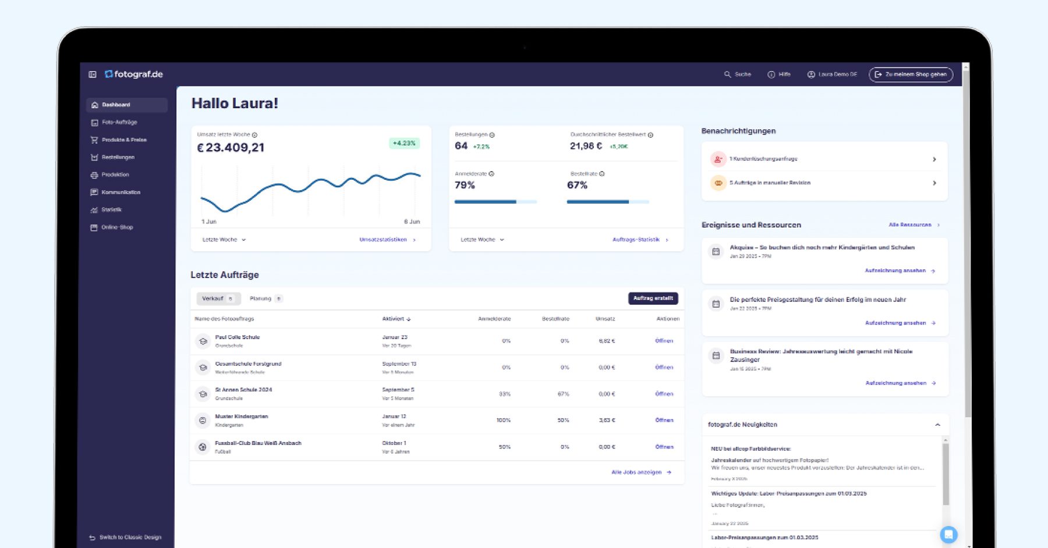Collapse the fotograf.de Neuigkeiten panel

937,425
